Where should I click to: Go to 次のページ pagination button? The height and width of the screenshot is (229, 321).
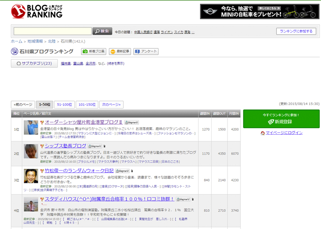pos(111,105)
